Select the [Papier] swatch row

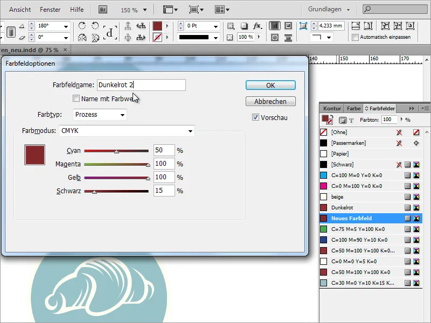[x=371, y=154]
